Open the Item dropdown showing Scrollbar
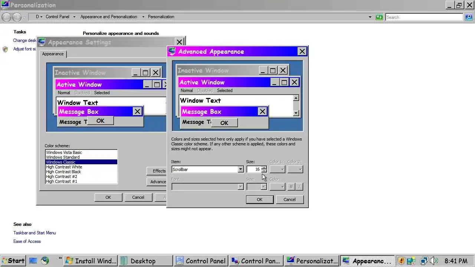The width and height of the screenshot is (475, 267). (x=240, y=169)
